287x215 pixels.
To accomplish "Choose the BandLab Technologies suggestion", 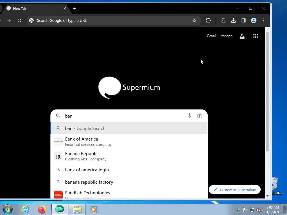I will 129,194.
